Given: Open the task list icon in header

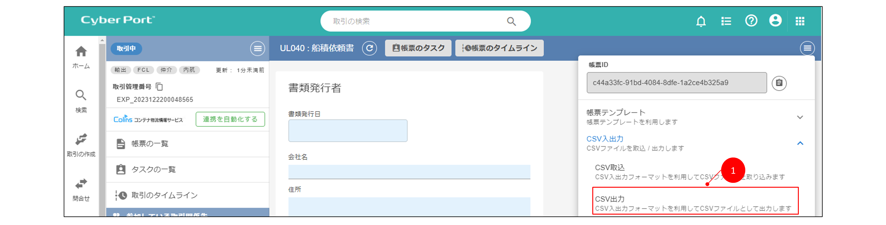Looking at the screenshot, I should coord(726,21).
